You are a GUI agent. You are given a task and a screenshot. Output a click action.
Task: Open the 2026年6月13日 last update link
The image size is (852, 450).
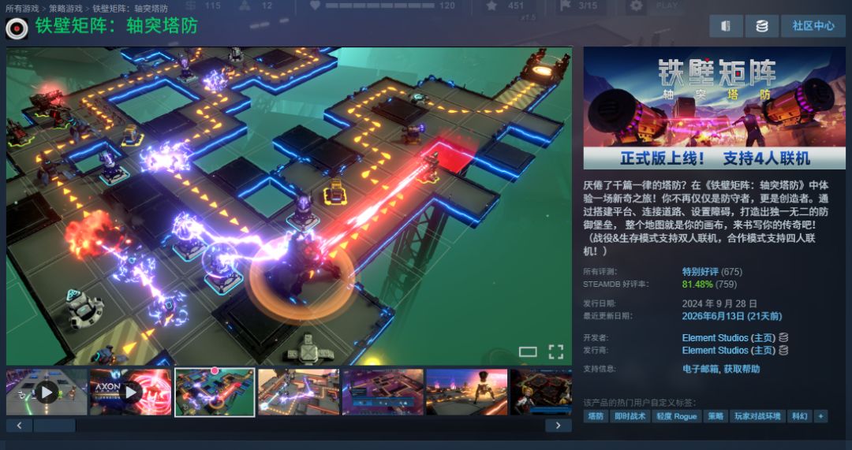tap(732, 316)
